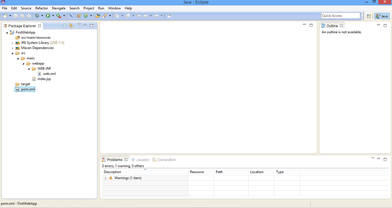The image size is (392, 208).
Task: Select the index.jsp file
Action: (x=41, y=79)
